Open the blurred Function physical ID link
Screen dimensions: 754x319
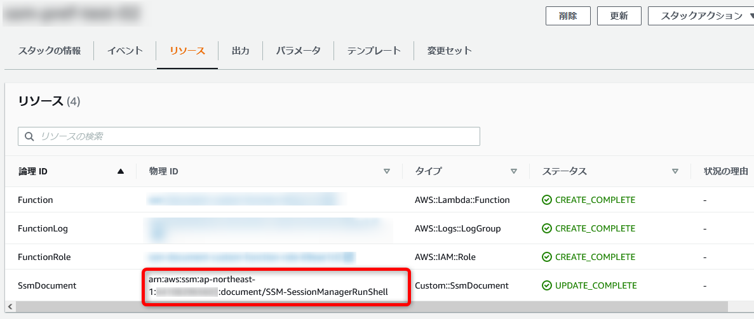246,200
